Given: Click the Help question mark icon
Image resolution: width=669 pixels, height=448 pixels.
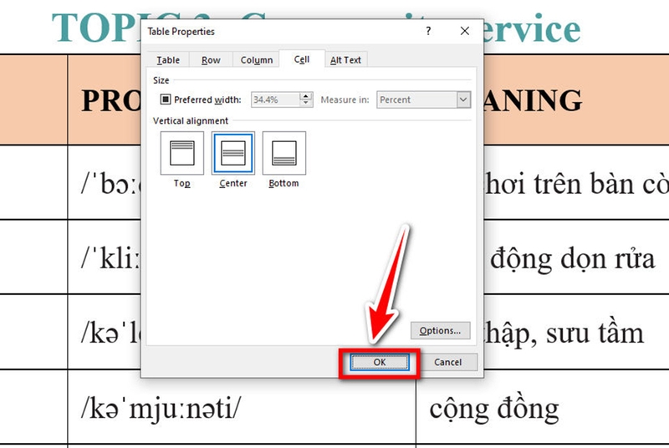Looking at the screenshot, I should (x=428, y=31).
